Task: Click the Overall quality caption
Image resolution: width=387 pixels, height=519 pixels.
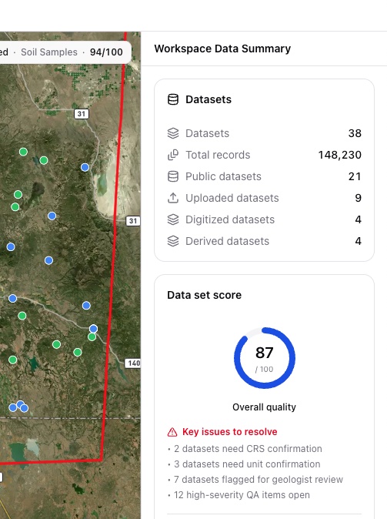Action: pyautogui.click(x=265, y=407)
